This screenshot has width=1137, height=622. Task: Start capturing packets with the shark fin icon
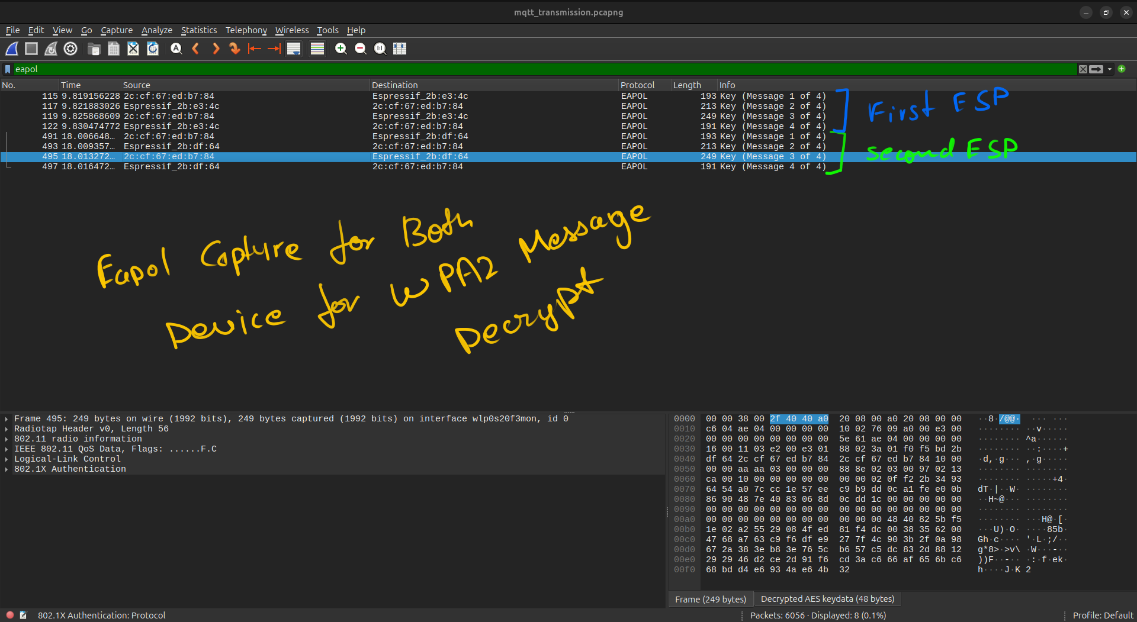12,49
